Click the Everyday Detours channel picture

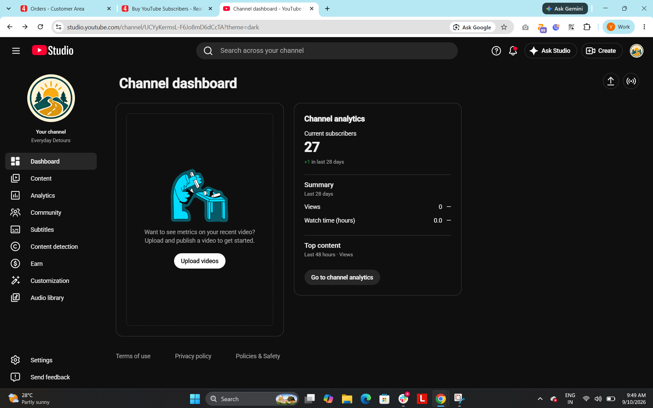[51, 98]
